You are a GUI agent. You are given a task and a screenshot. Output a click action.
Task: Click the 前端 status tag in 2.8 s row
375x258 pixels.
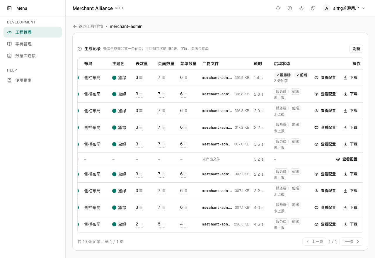[295, 91]
